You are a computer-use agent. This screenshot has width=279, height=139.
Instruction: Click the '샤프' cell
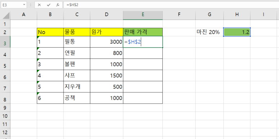[77, 75]
